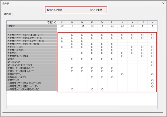The height and width of the screenshot is (117, 167).
Task: Click circle for 天井自在形ワンダ風流 at 8 kW
Action: click(x=122, y=56)
